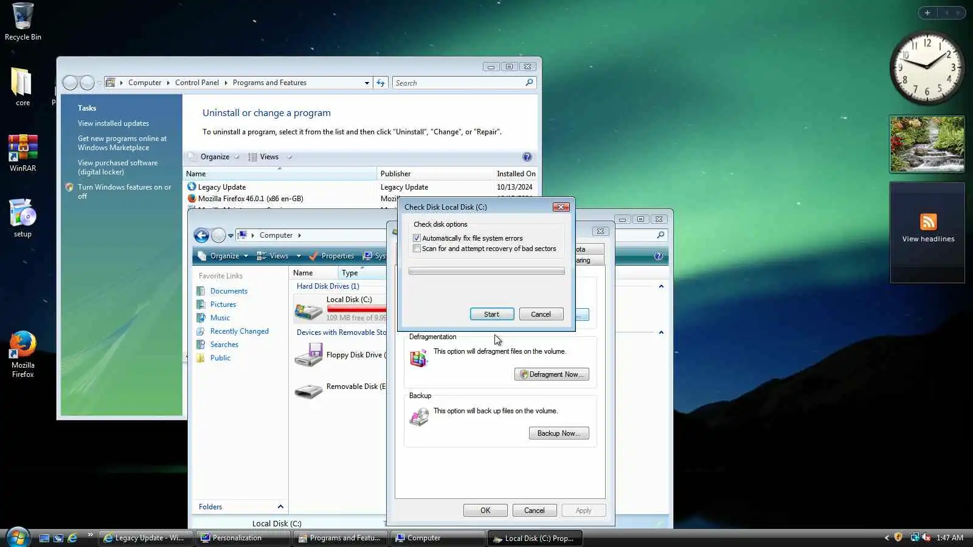Screen dimensions: 973x547
Task: Switch to Personalization taskbar button
Action: coord(243,538)
